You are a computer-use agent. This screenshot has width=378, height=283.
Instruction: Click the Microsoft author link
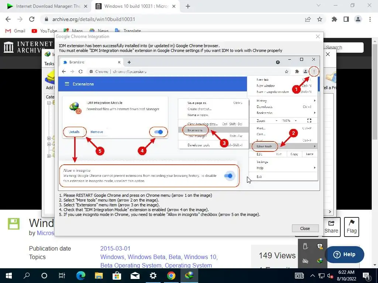45,233
